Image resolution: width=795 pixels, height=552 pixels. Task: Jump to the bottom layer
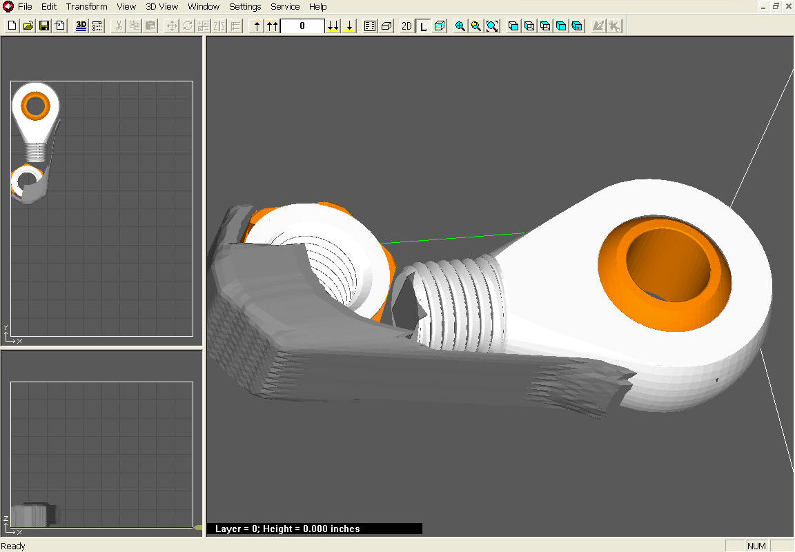333,26
